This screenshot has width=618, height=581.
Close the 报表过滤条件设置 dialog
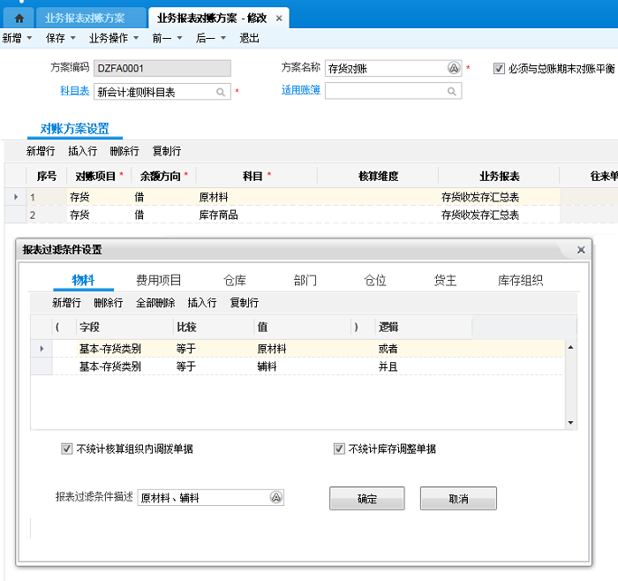(581, 250)
